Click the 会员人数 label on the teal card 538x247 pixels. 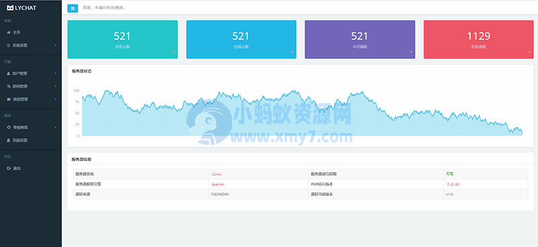coord(122,46)
